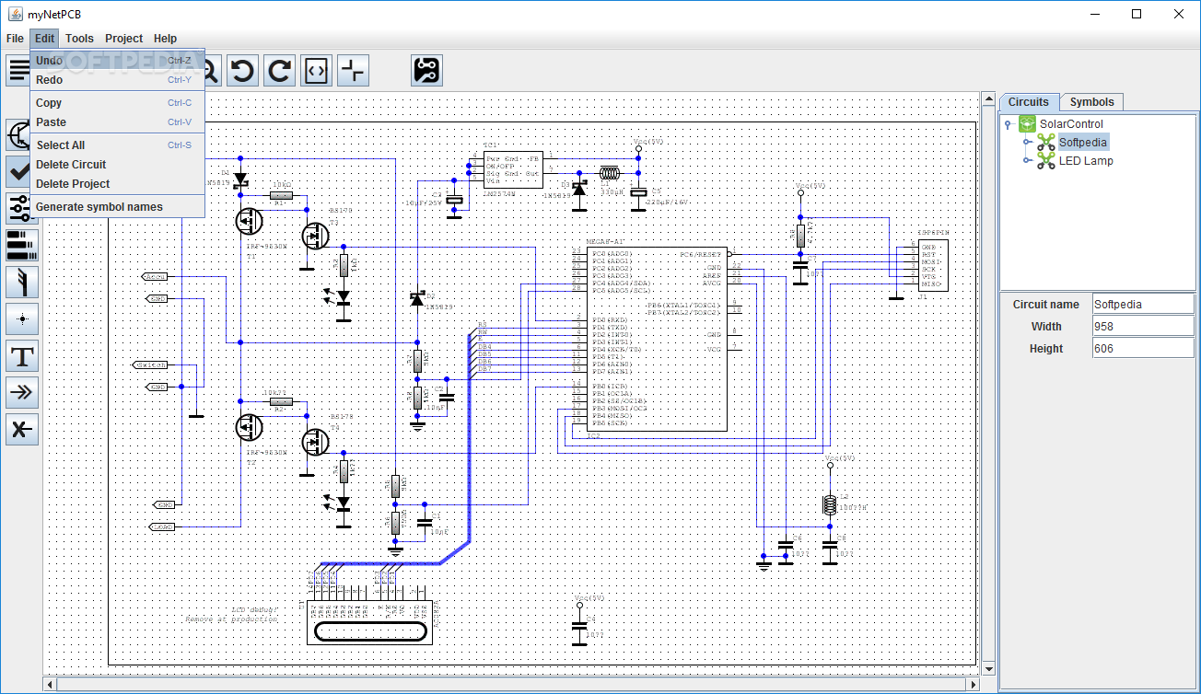Click the MEGA8-AI microcontroller chip in the schematic
The image size is (1201, 694).
[656, 339]
